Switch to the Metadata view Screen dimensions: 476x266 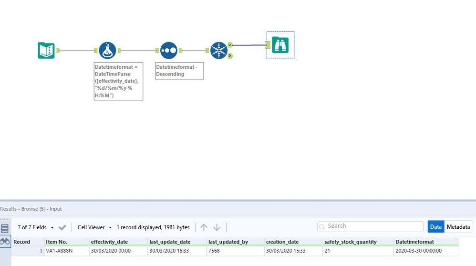[x=458, y=227]
